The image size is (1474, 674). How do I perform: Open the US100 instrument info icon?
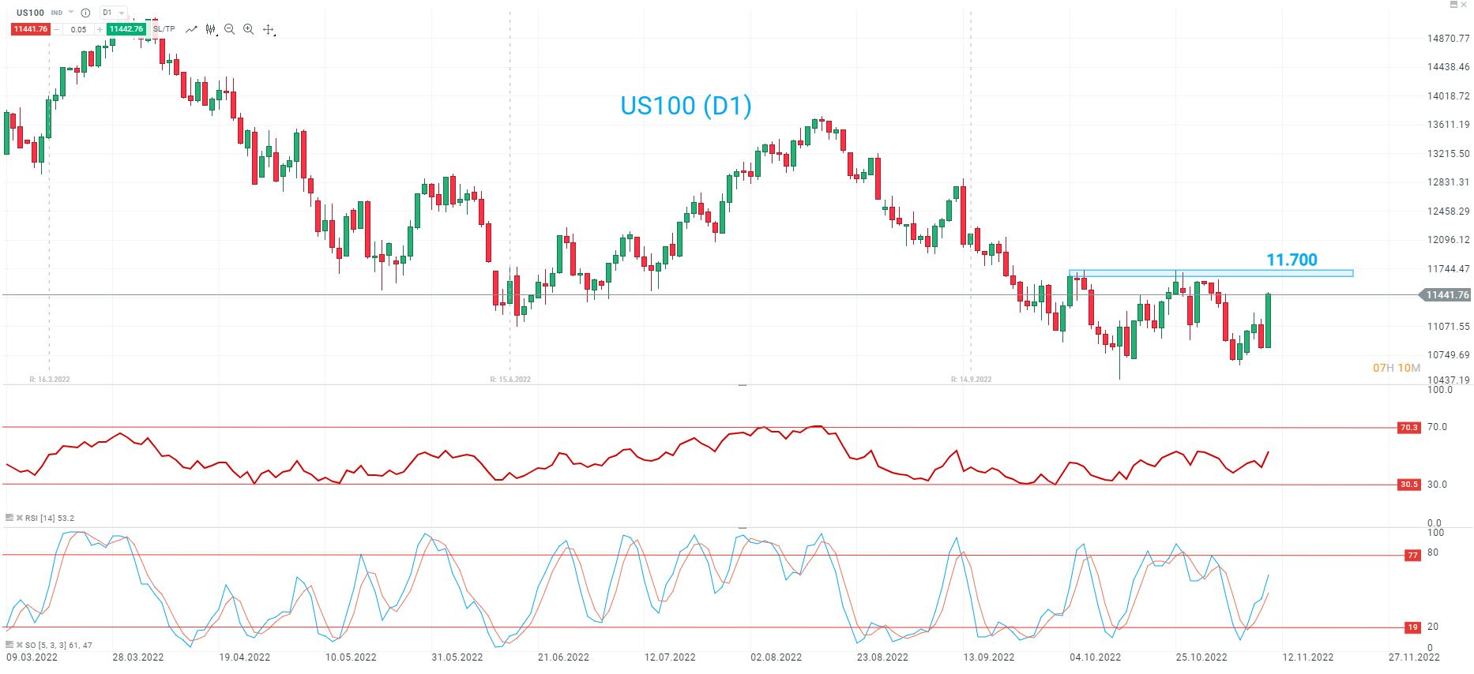tap(85, 13)
